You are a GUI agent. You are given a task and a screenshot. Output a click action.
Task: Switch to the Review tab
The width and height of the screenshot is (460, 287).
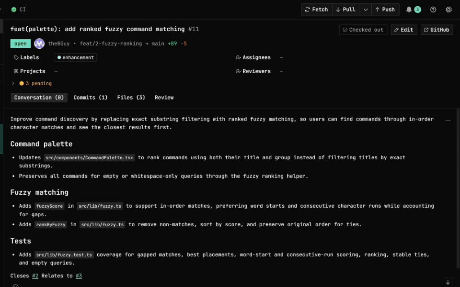[164, 98]
